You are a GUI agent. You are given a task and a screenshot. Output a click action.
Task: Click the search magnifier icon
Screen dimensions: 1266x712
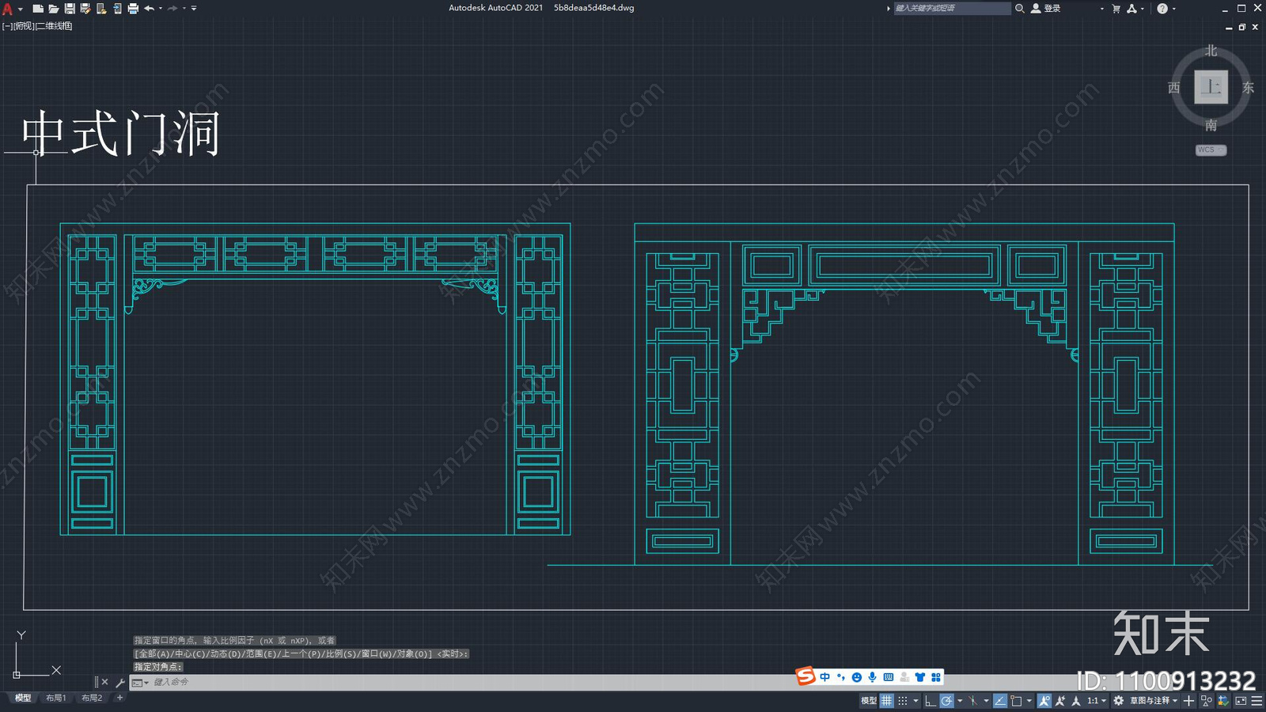tap(1020, 8)
